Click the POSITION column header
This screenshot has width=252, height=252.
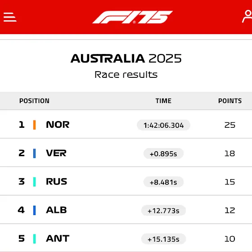click(34, 101)
